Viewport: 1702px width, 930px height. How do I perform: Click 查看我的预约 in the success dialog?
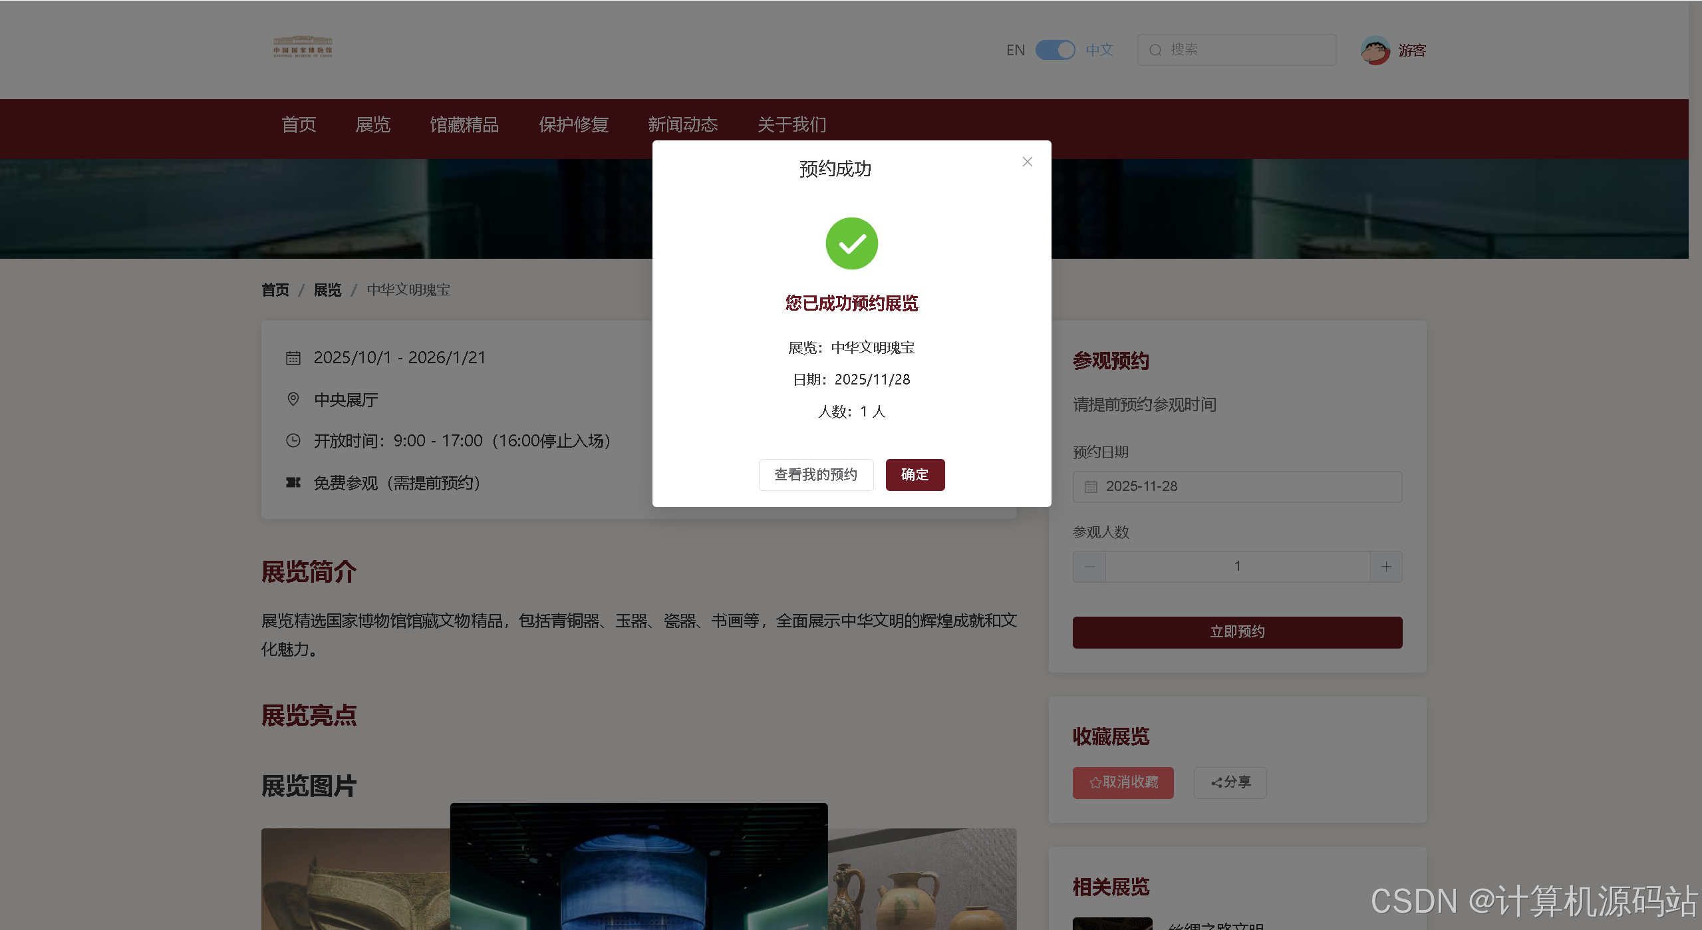(x=815, y=474)
